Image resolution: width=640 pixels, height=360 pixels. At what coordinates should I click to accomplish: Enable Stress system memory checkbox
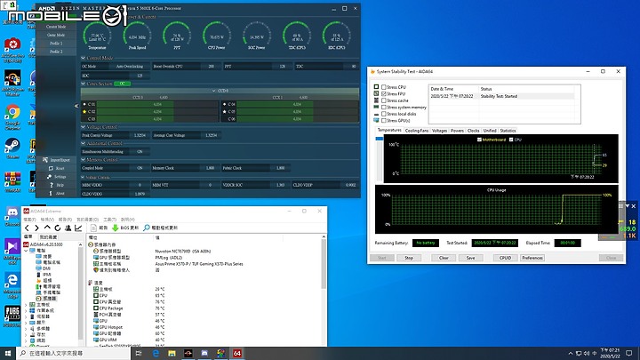pos(384,107)
